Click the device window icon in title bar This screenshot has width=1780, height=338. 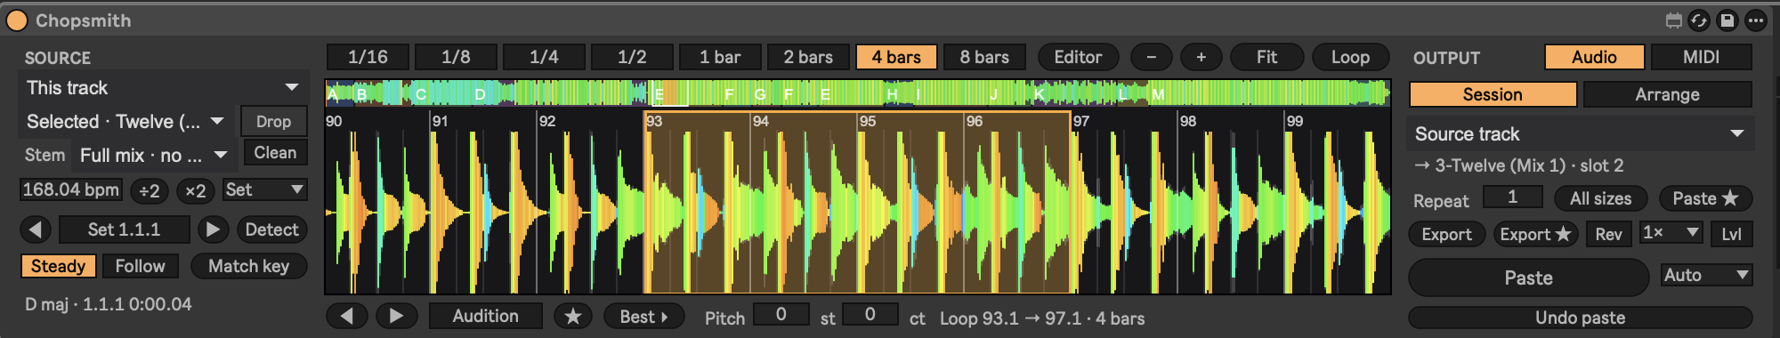1673,20
